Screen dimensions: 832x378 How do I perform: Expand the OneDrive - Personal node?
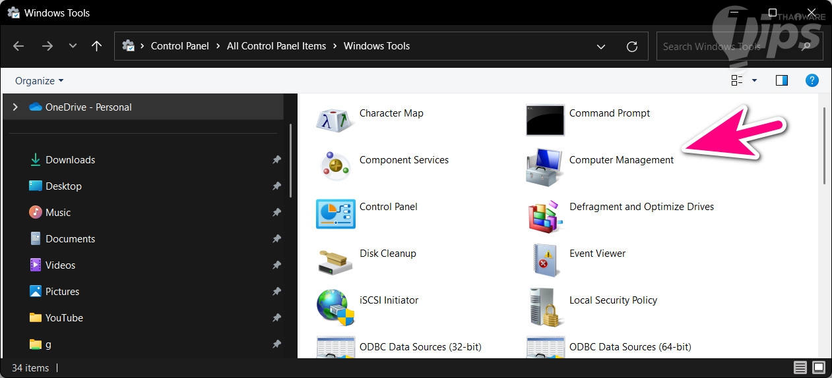tap(16, 107)
